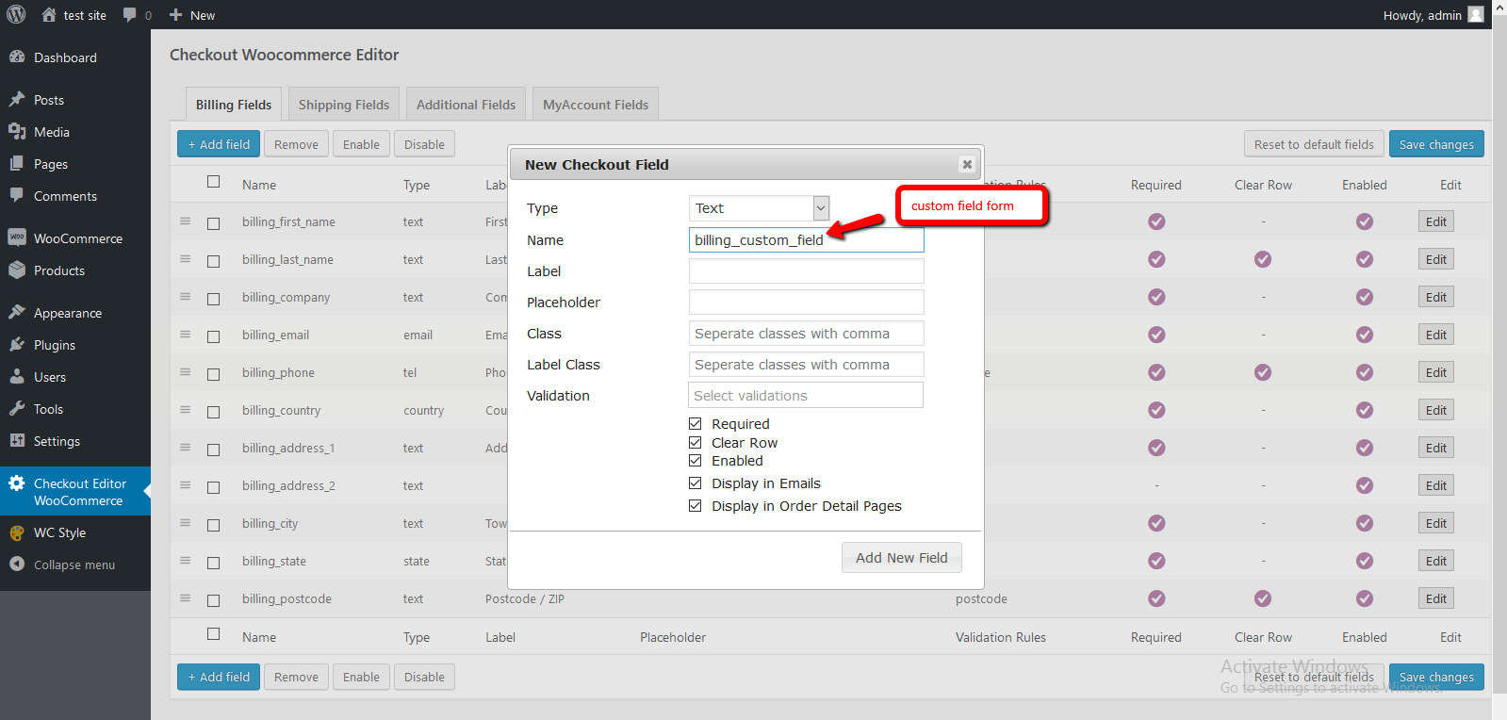Click the top Save changes button
The image size is (1507, 720).
coord(1436,144)
